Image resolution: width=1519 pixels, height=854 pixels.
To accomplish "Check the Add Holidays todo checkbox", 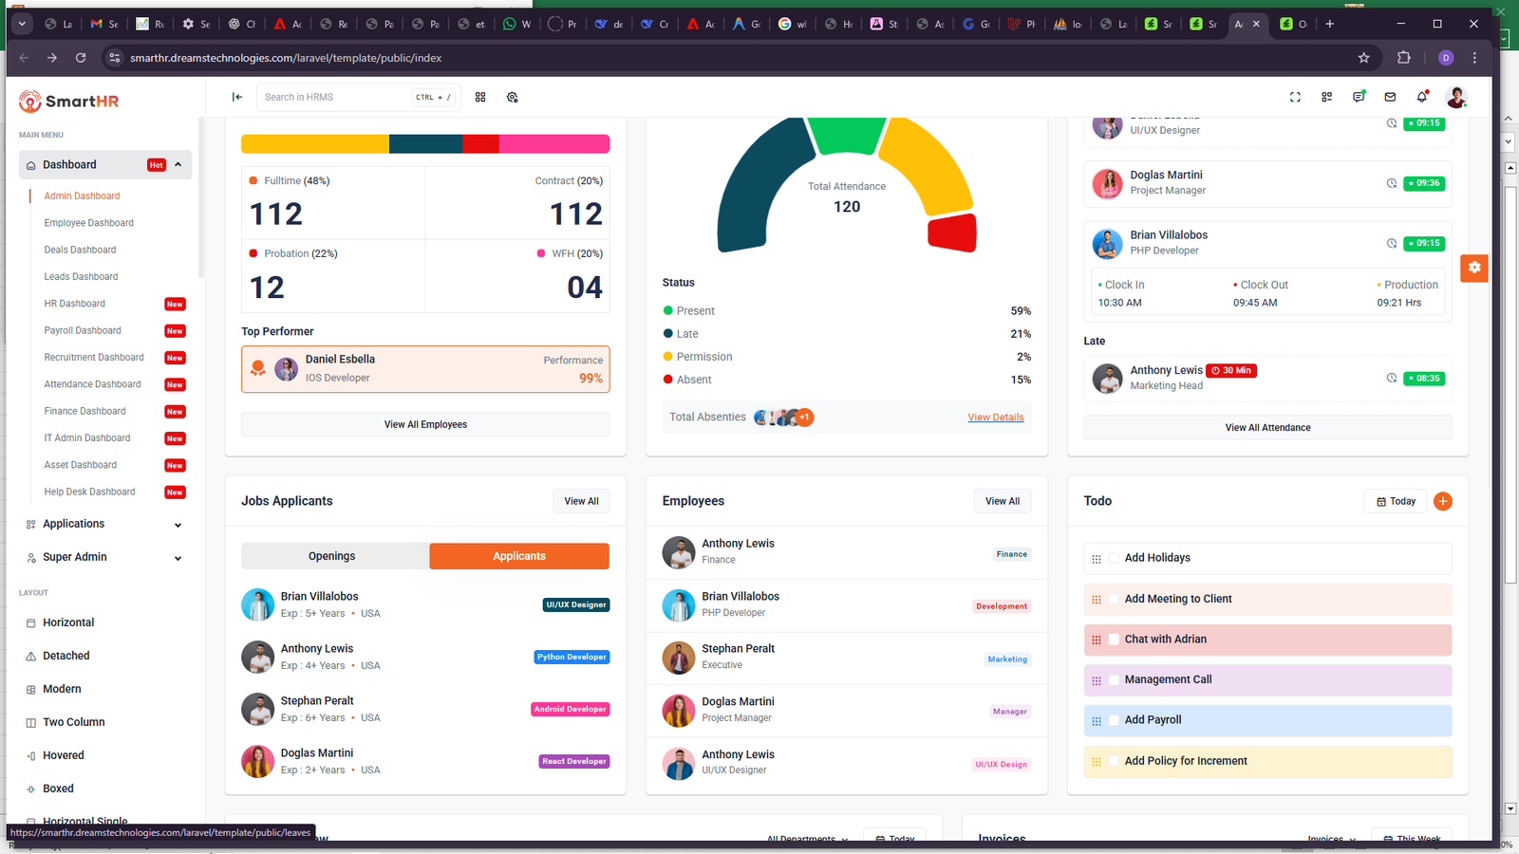I will click(x=1115, y=558).
